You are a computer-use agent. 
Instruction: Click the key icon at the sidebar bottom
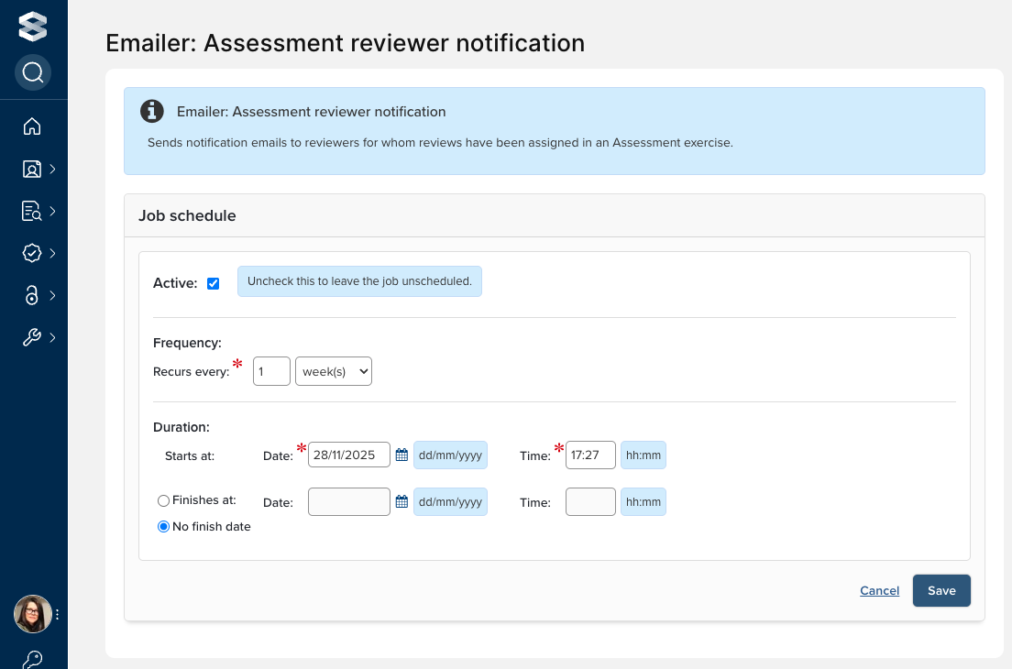coord(32,659)
